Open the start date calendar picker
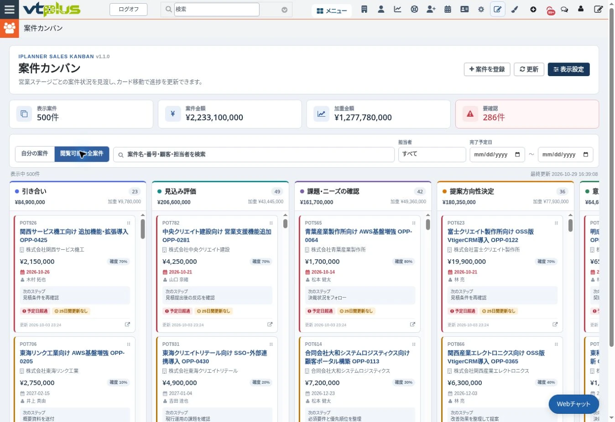The image size is (615, 422). click(x=517, y=154)
